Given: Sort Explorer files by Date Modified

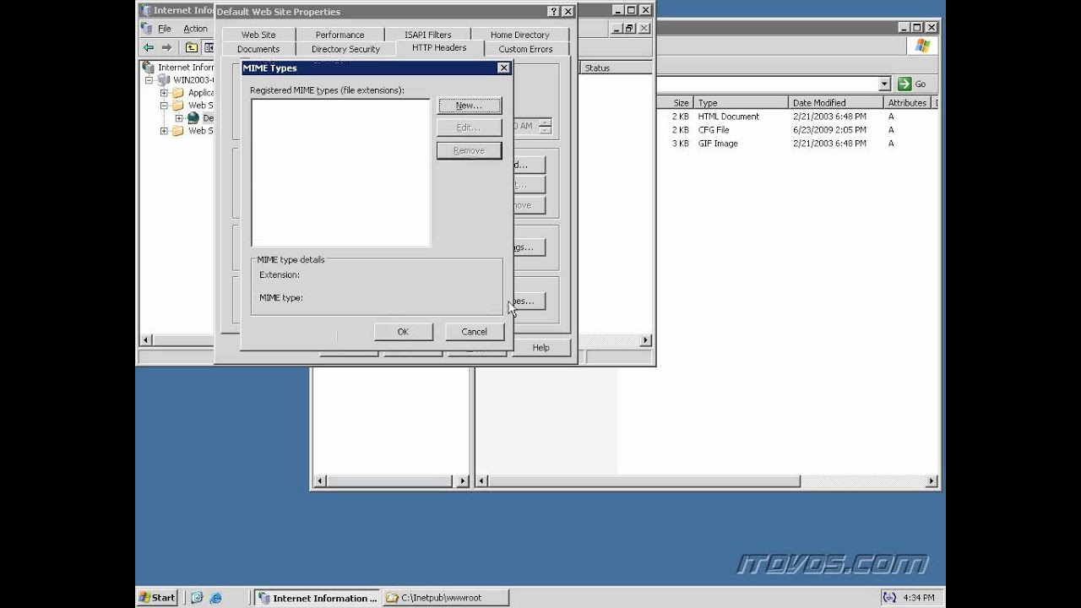Looking at the screenshot, I should pos(836,103).
